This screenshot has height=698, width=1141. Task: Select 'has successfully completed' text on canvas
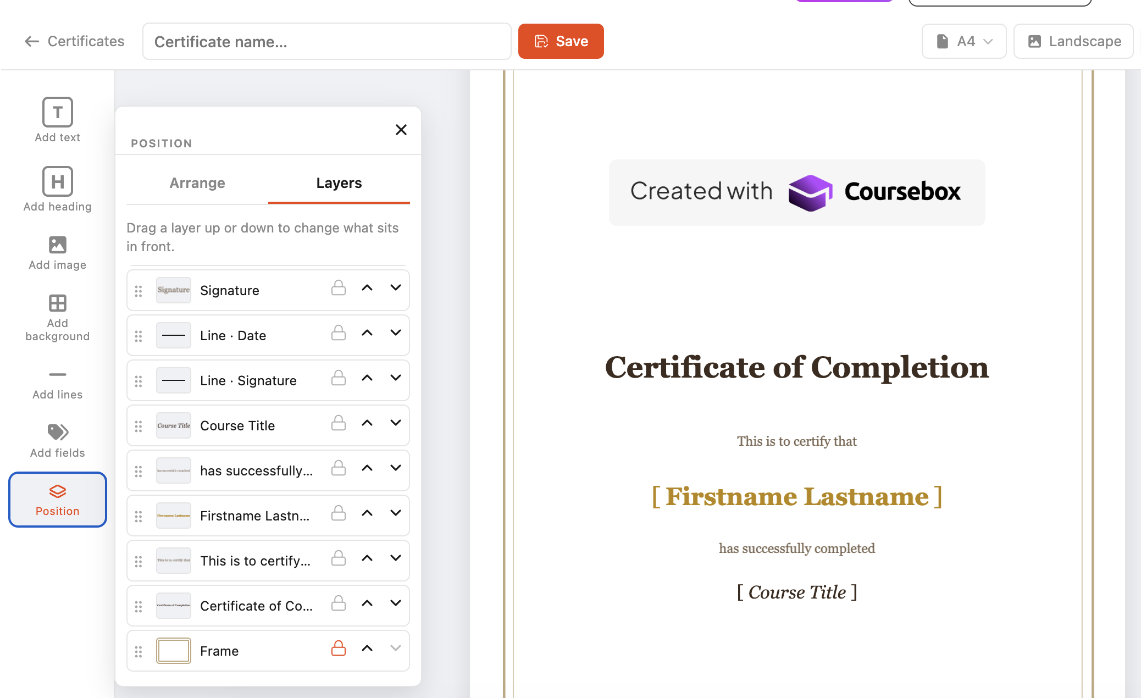(797, 549)
